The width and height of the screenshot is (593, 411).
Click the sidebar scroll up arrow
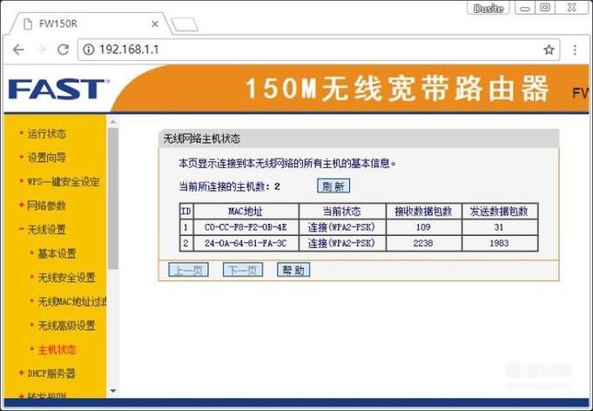112,122
